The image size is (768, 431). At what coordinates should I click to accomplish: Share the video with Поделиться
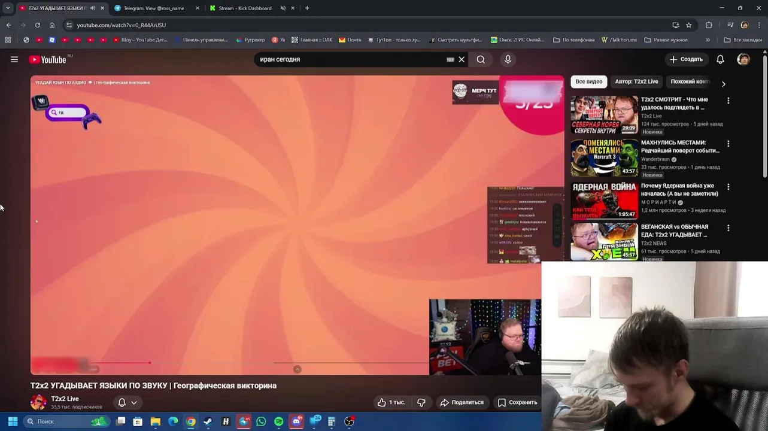(x=462, y=402)
